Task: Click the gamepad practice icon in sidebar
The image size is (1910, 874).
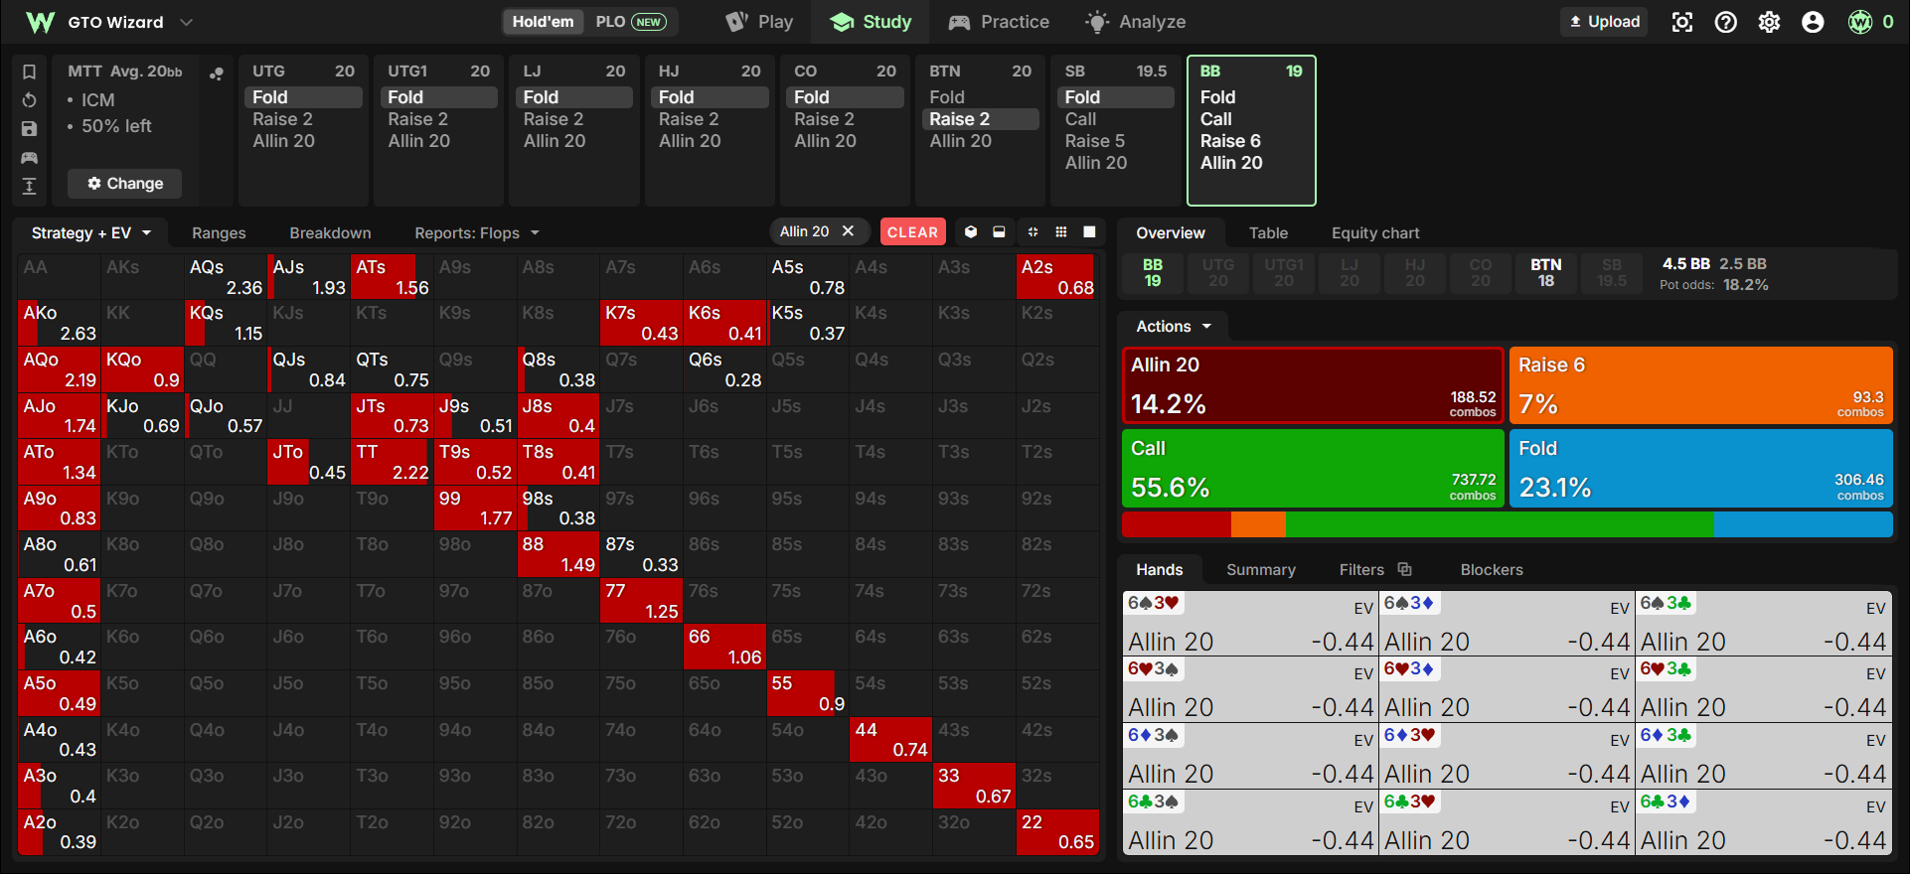Action: (30, 158)
